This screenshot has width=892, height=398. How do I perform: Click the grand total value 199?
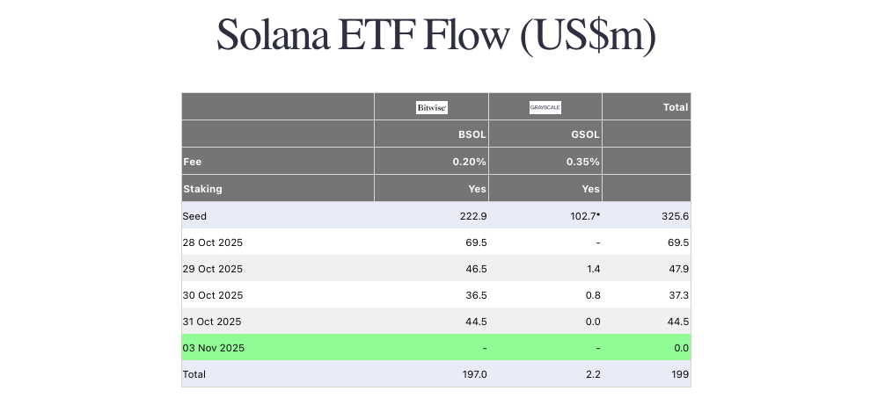(678, 374)
